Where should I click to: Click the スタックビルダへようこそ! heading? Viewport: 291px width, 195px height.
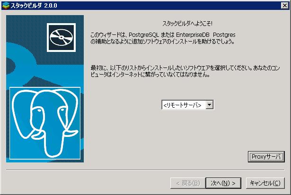pyautogui.click(x=187, y=24)
